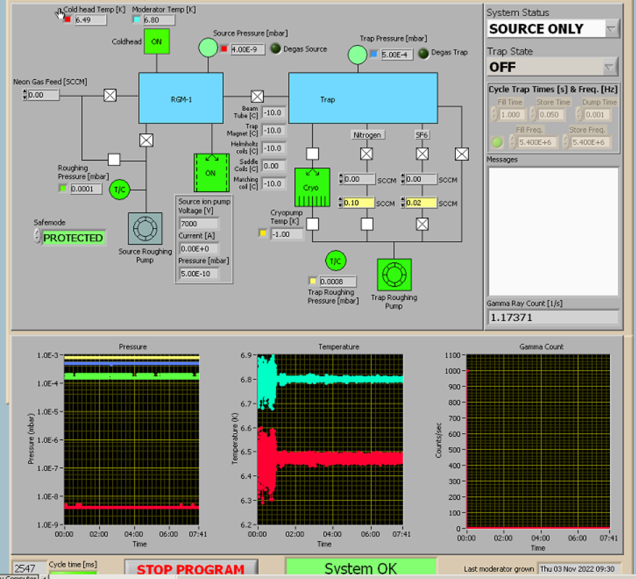The image size is (636, 579).
Task: Click the Source Roughing Pump icon
Action: [145, 229]
